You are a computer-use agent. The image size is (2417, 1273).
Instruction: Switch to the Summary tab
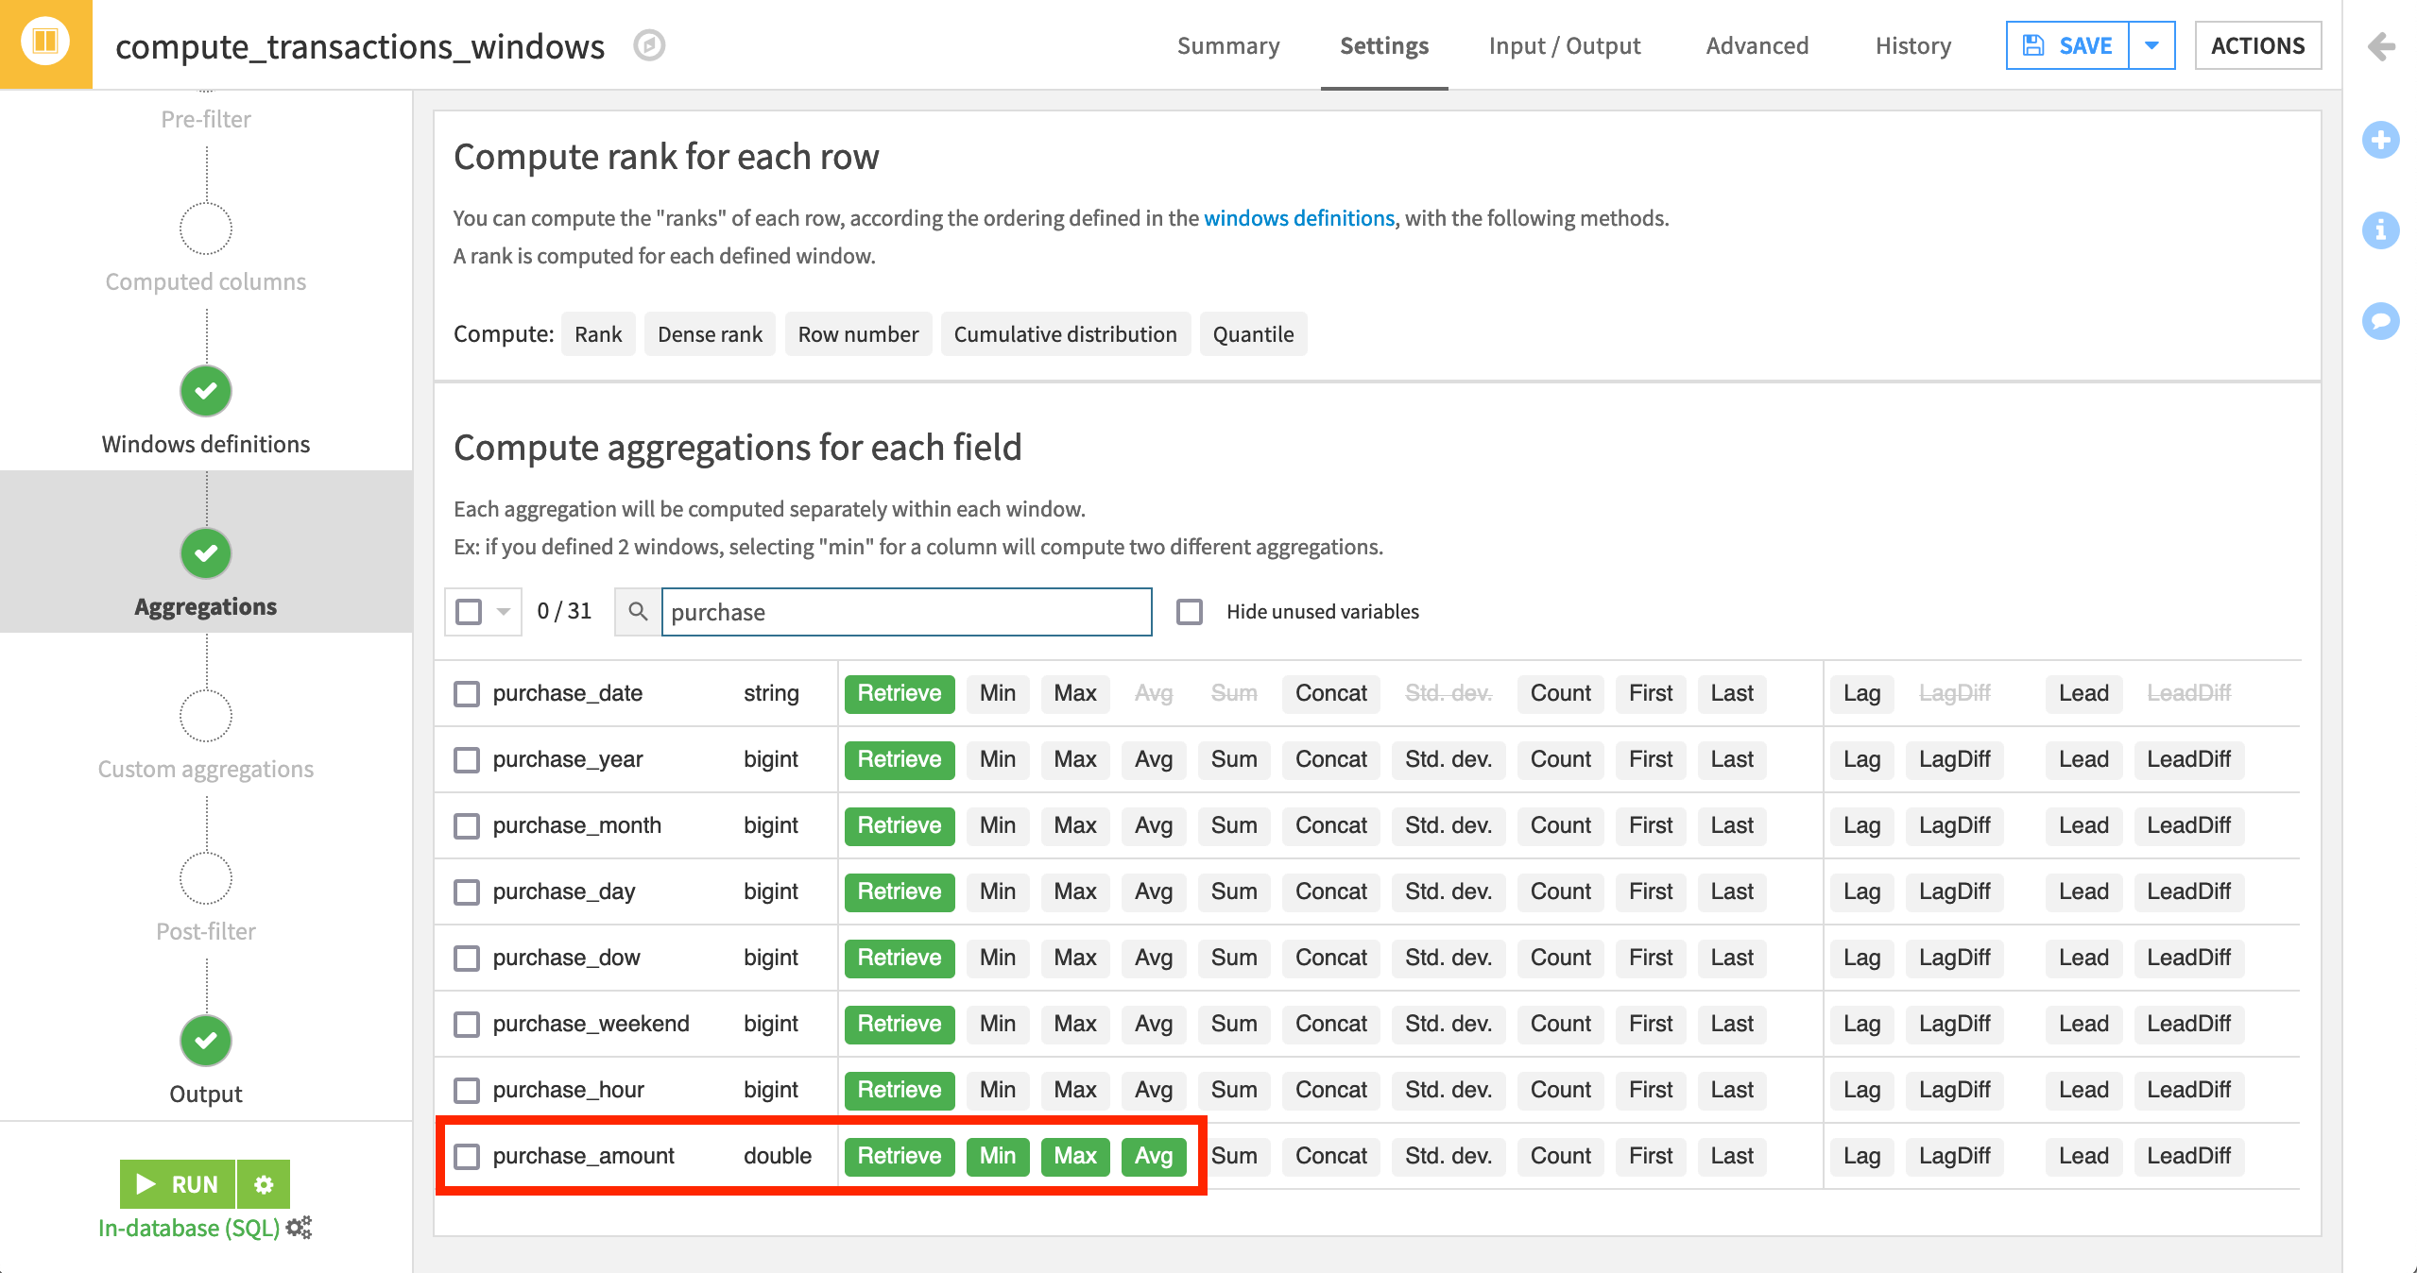[1228, 45]
